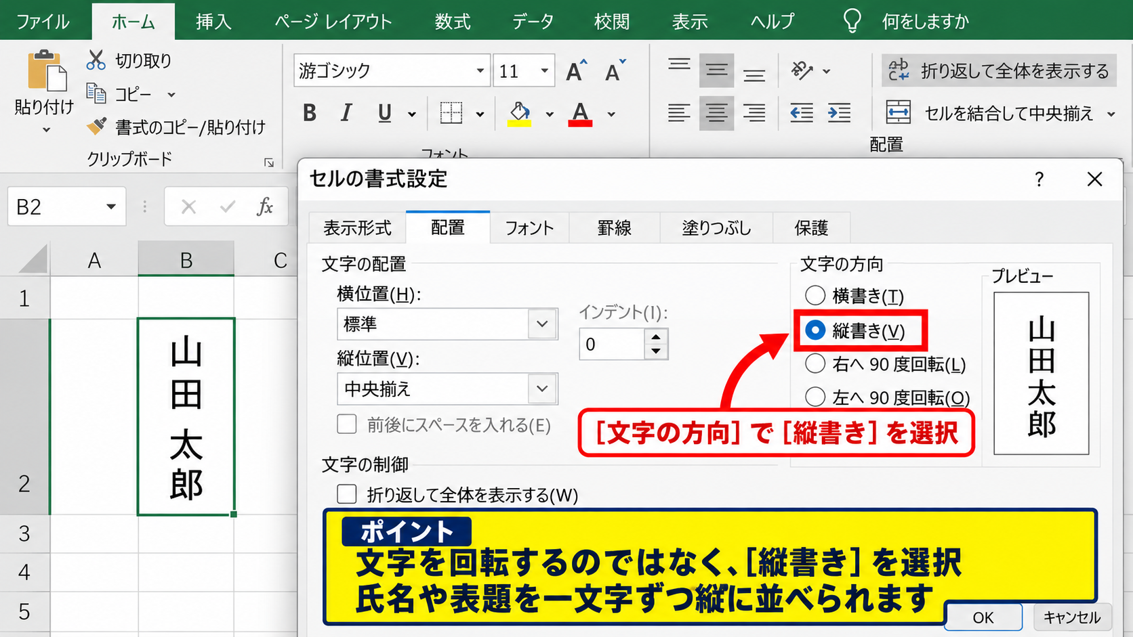Check 折り返して全体を表示する(W) checkbox
Screen dimensions: 1133x637
pyautogui.click(x=347, y=494)
